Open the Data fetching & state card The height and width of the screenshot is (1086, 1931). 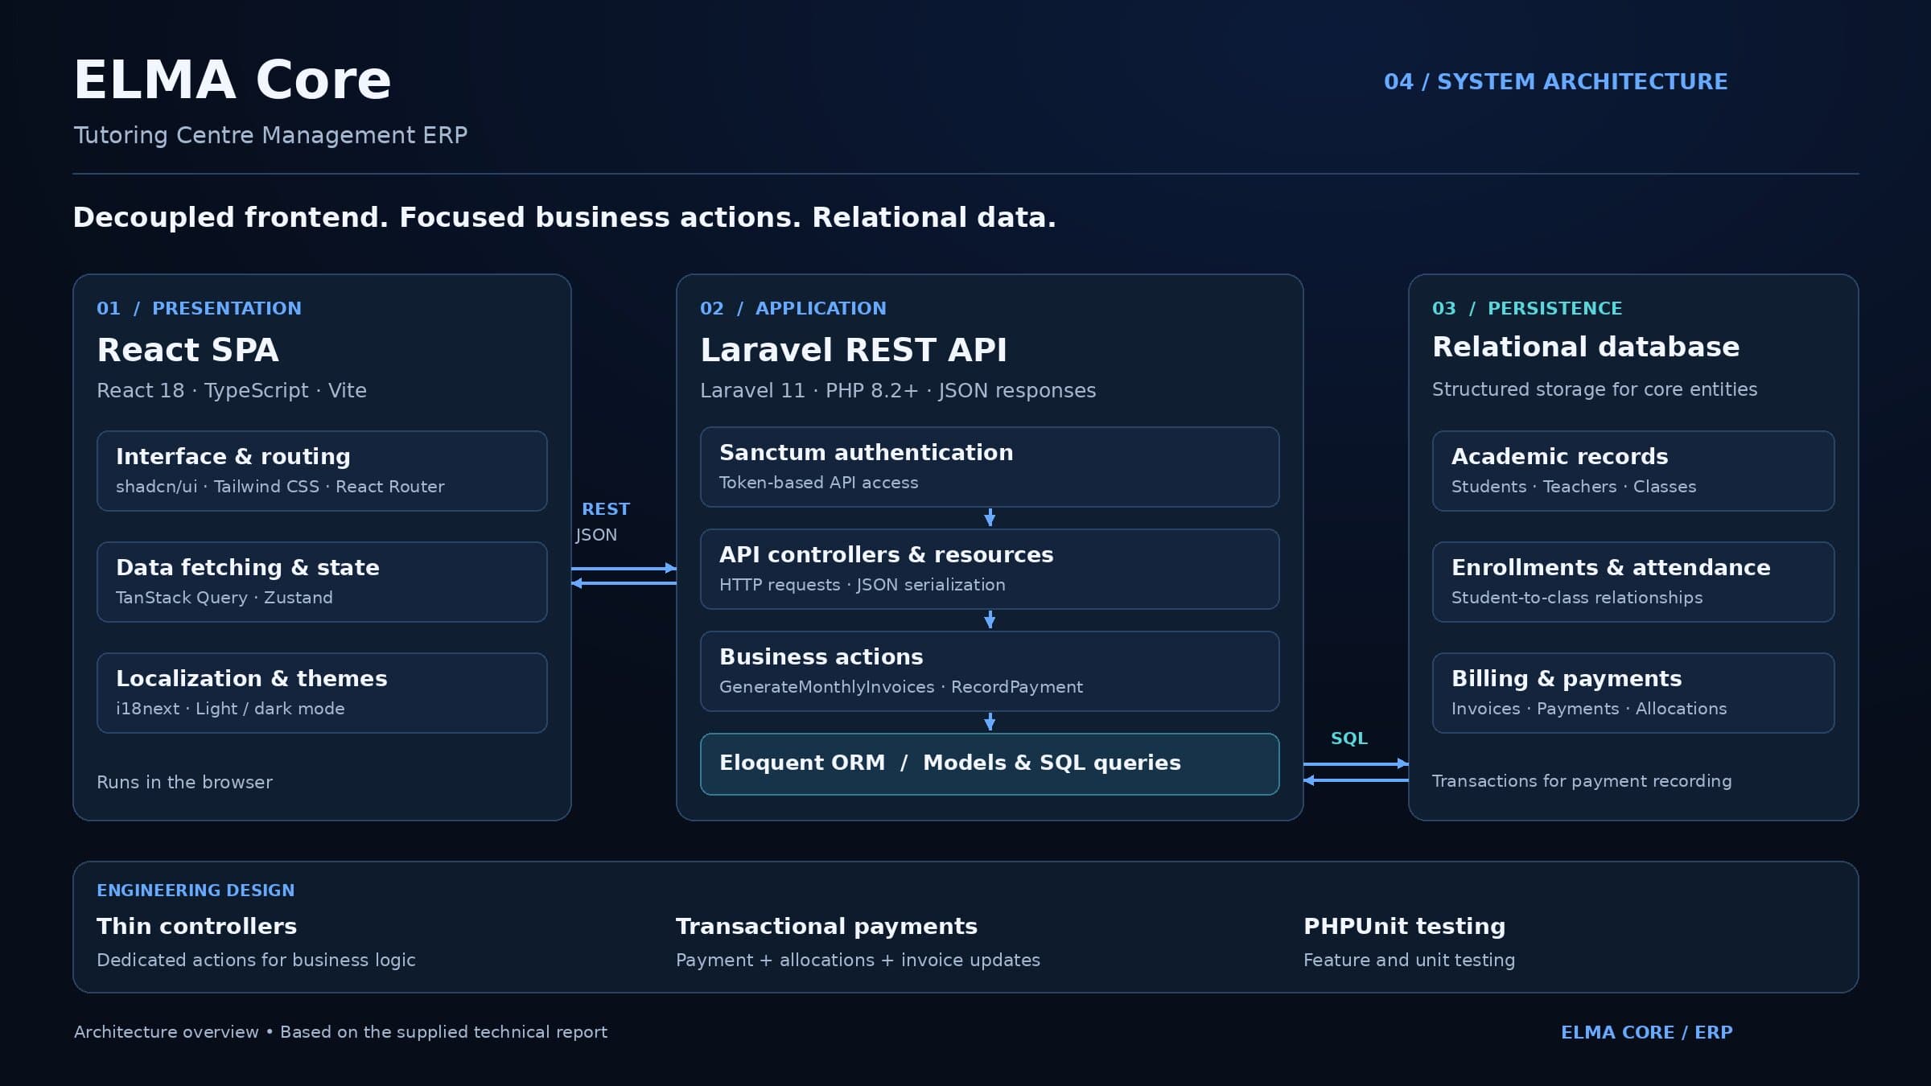point(322,582)
